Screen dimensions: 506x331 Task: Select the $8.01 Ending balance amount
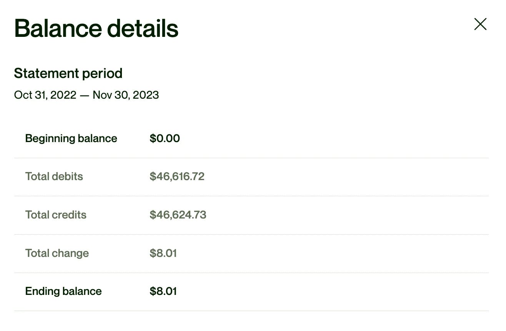[163, 291]
